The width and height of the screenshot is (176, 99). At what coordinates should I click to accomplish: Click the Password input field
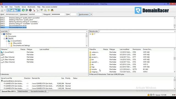point(58,14)
